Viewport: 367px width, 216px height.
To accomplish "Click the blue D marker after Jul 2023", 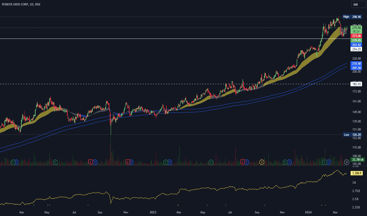I will coord(246,162).
